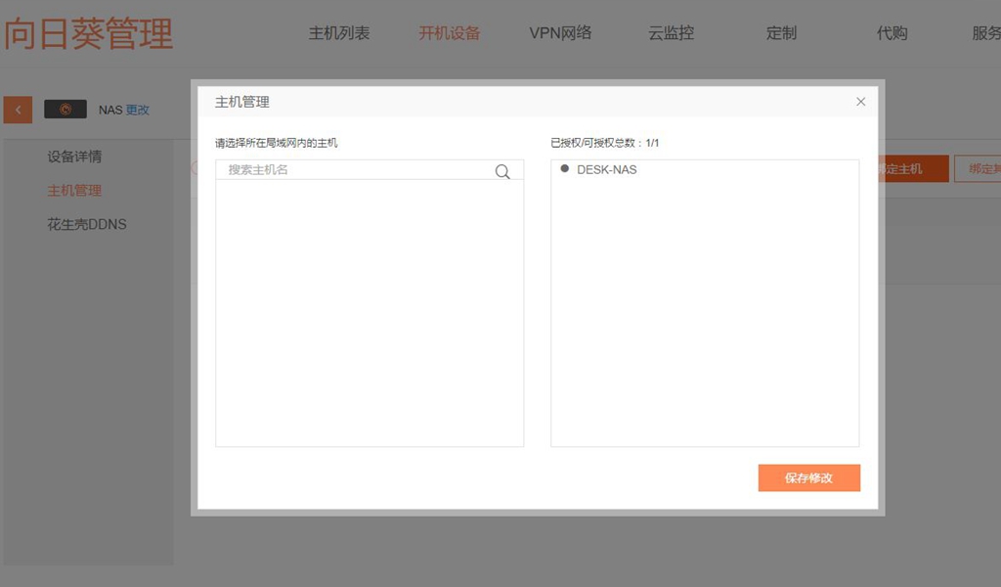Click the 定制 menu item

point(780,32)
